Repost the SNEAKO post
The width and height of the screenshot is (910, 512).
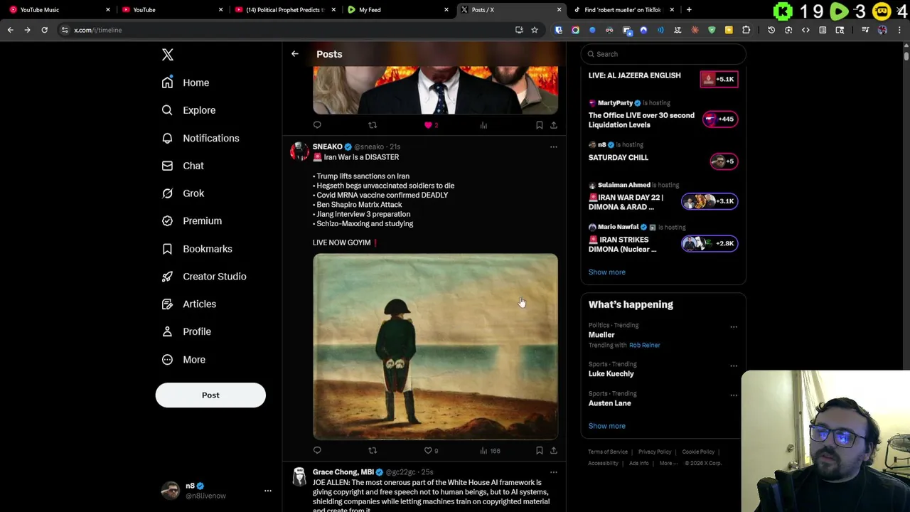(x=373, y=450)
